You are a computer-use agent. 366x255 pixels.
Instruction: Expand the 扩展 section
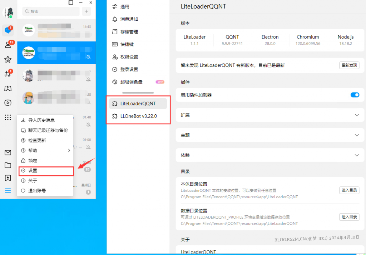tap(356, 115)
